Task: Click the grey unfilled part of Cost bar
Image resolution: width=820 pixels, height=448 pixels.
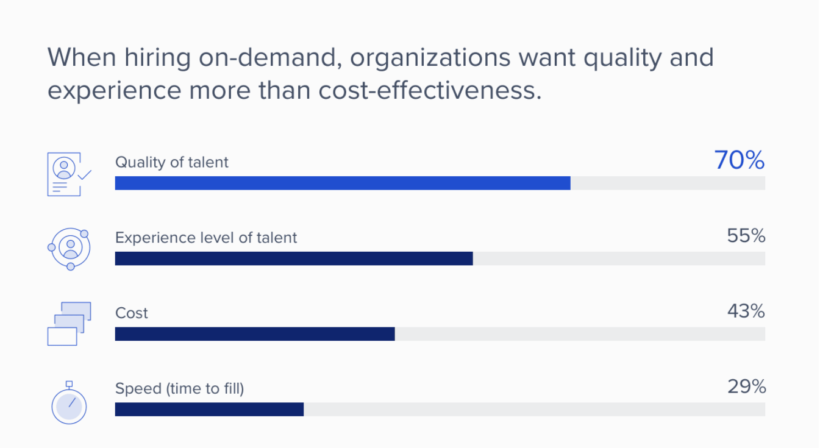Action: 580,334
